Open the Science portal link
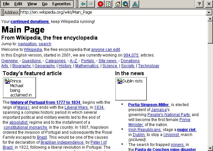 pyautogui.click(x=110, y=66)
